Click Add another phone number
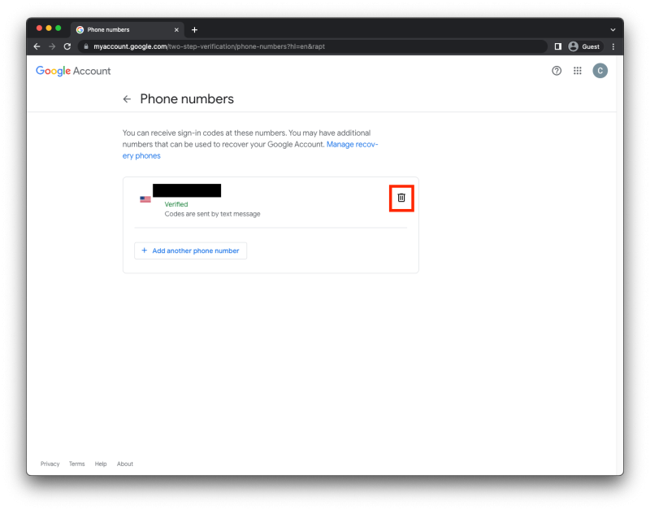The width and height of the screenshot is (650, 510). 190,251
